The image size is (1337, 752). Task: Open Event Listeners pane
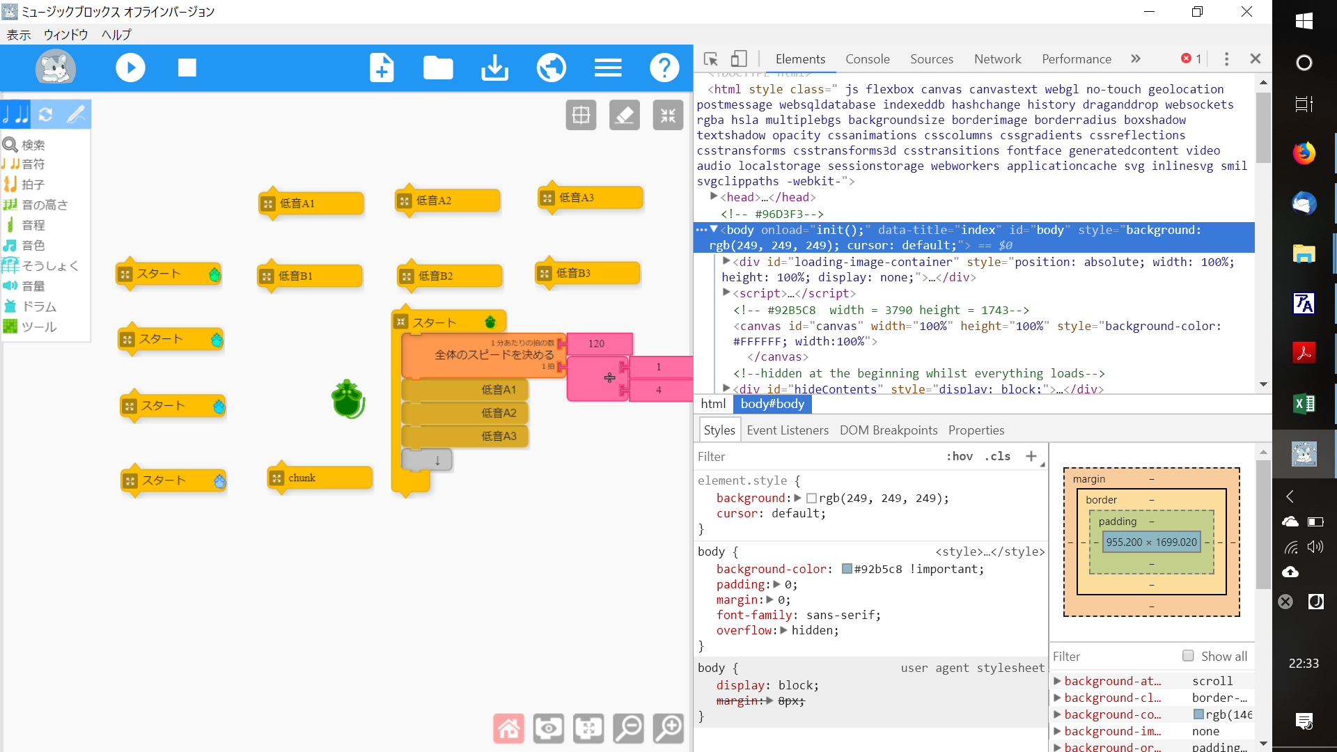(x=788, y=430)
